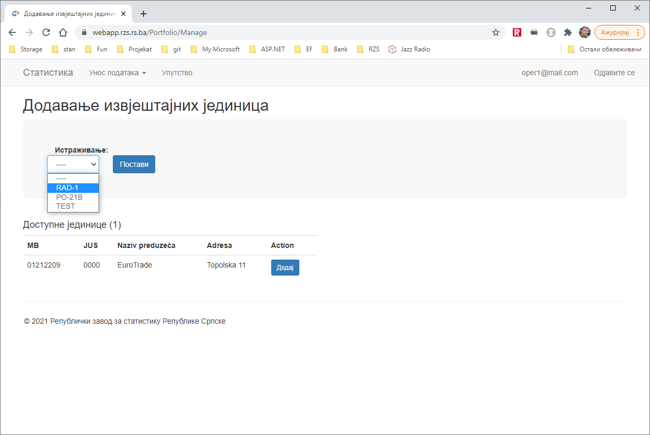
Task: Open a new browser tab
Action: coord(143,14)
